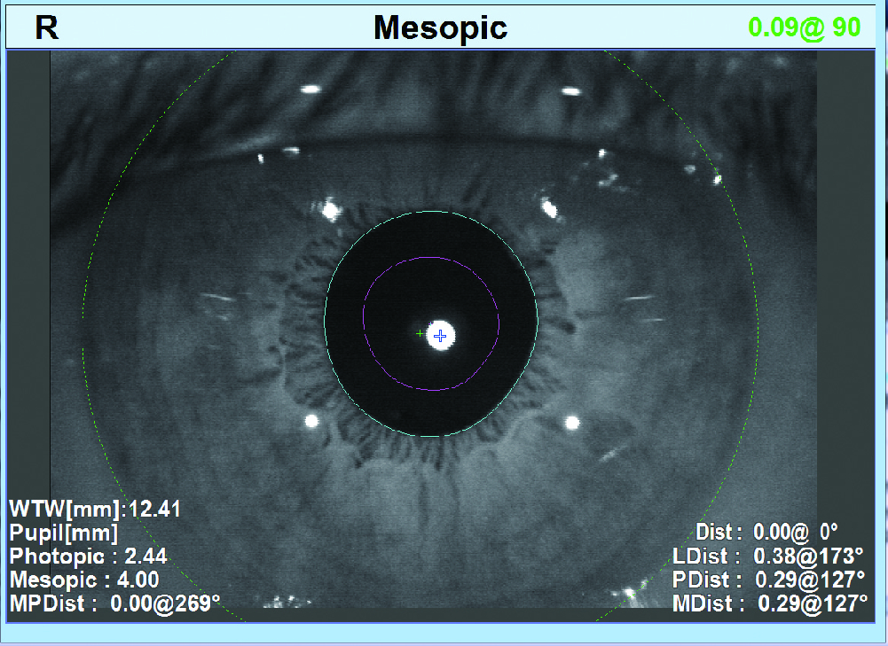Click the "PDist : 0.29@127°" reading
888x646 pixels.
(x=768, y=580)
